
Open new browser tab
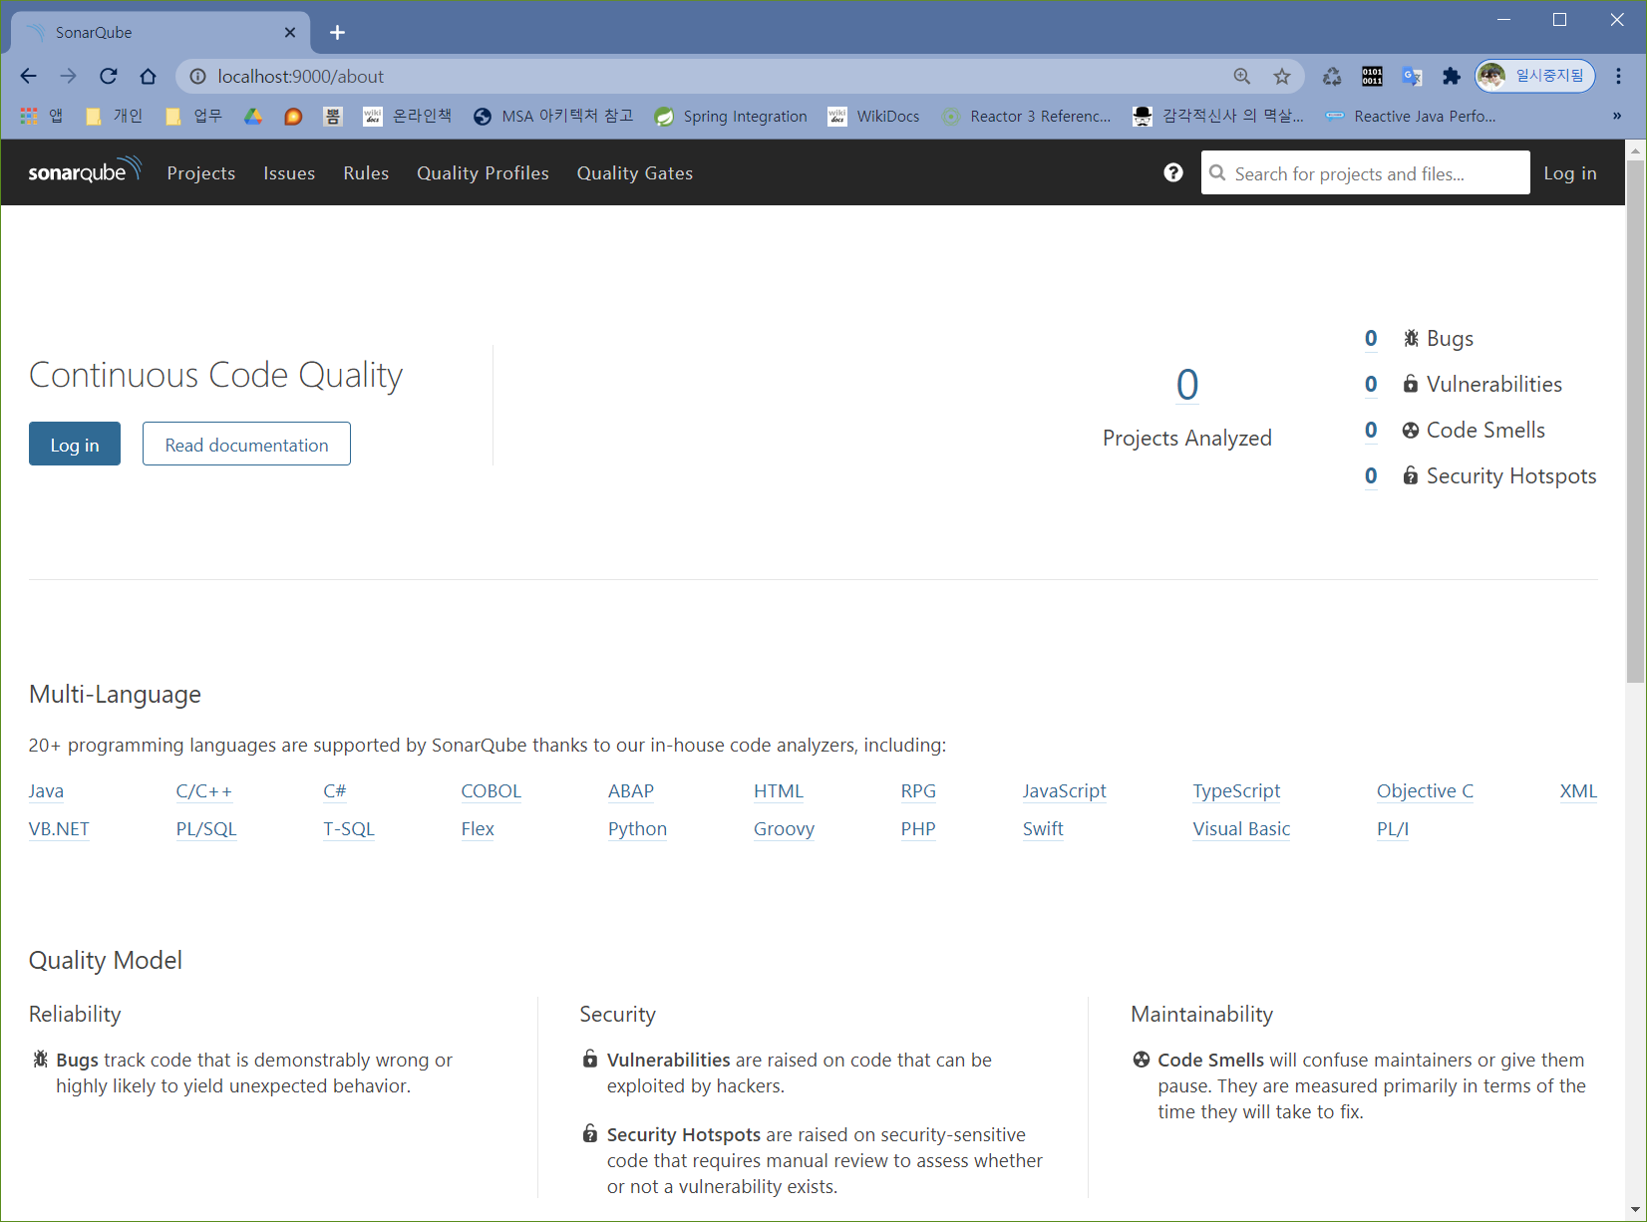tap(337, 32)
